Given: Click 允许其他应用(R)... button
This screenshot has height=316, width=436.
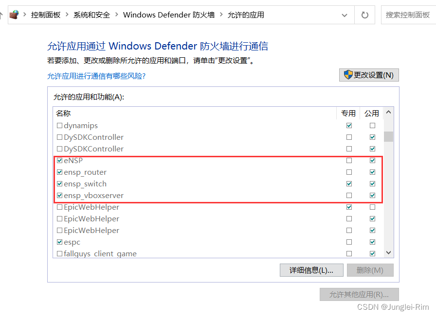Looking at the screenshot, I should [359, 294].
